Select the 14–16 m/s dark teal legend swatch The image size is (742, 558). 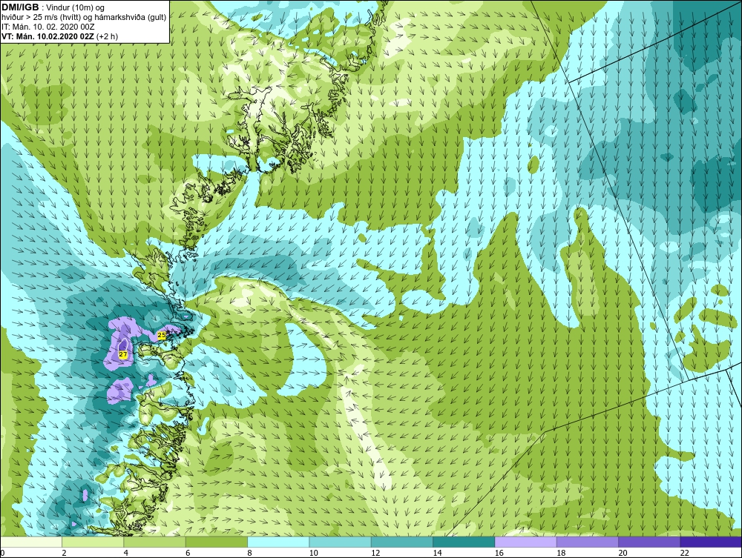pyautogui.click(x=464, y=542)
